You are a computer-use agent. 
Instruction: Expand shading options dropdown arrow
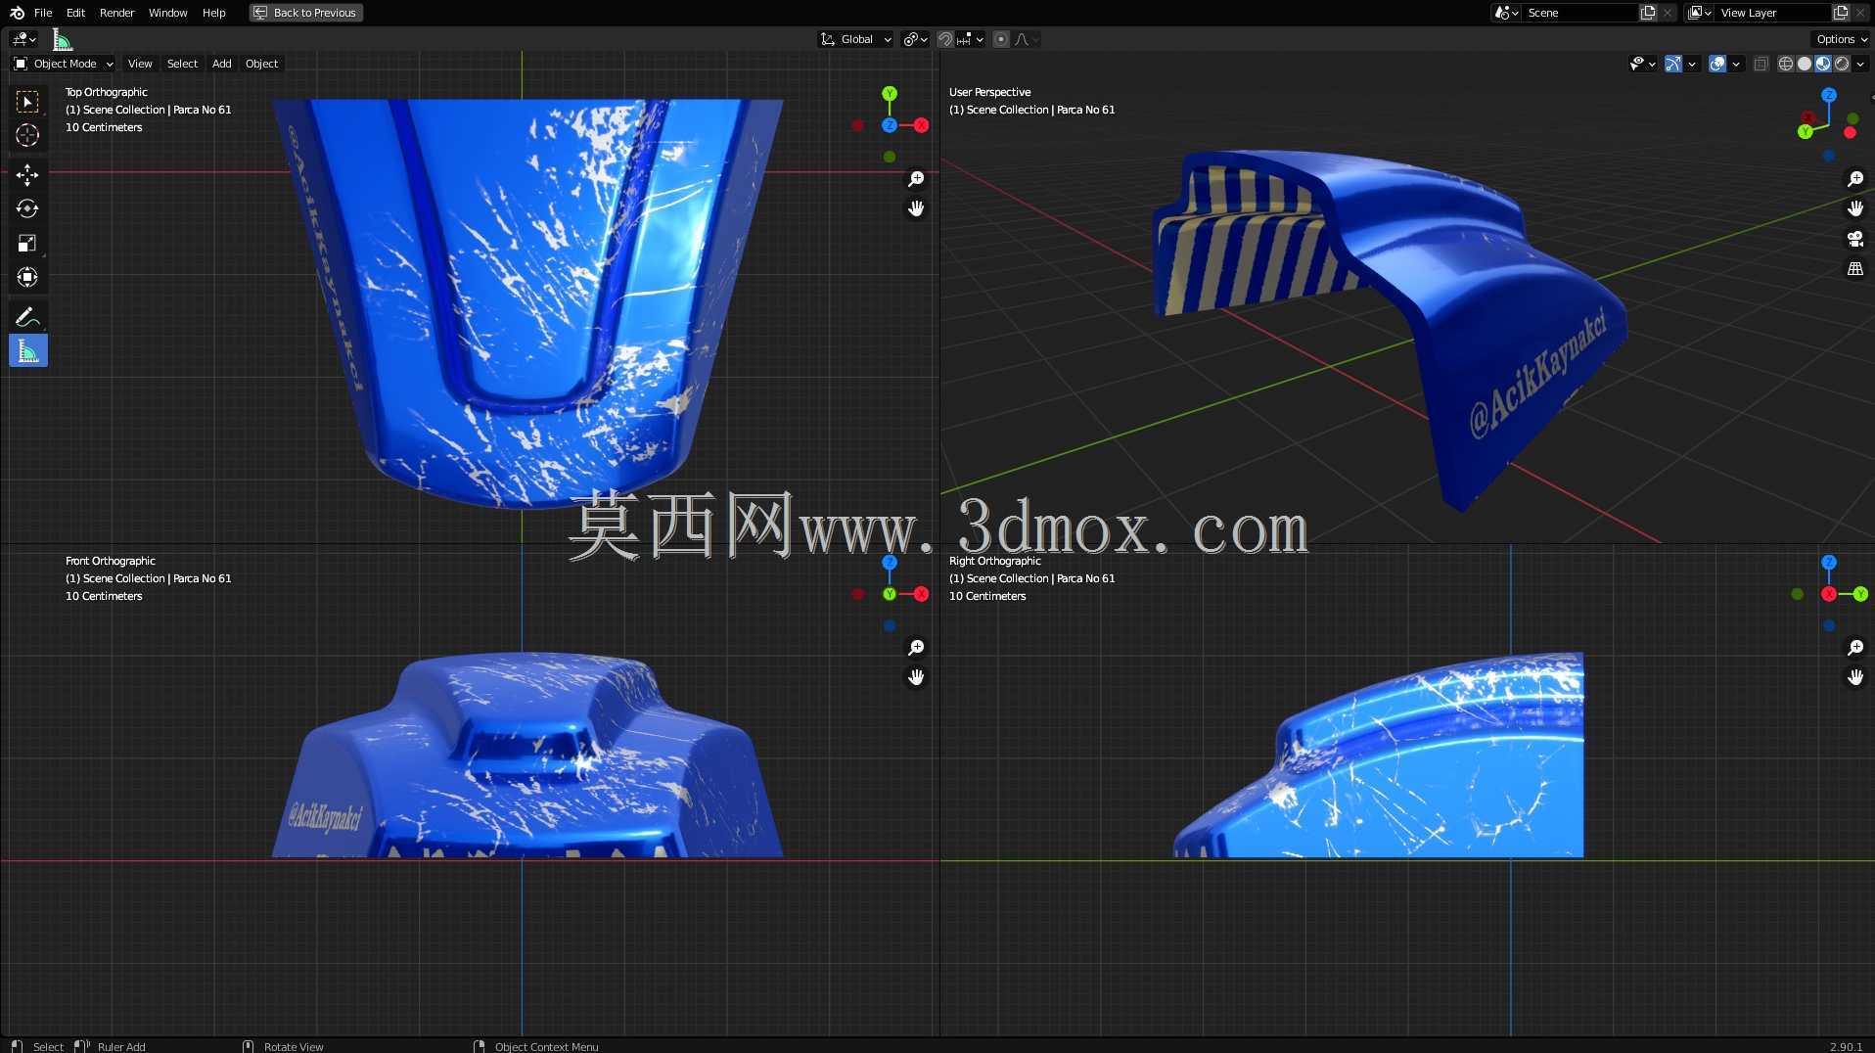(1860, 64)
